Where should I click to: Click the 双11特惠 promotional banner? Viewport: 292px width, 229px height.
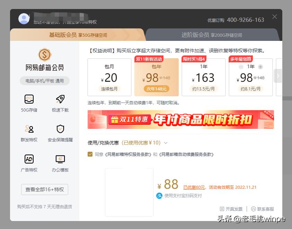coord(181,120)
